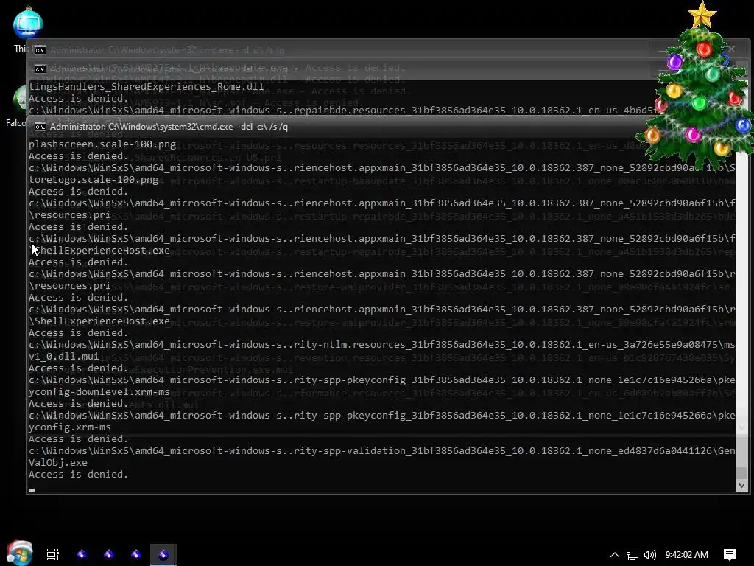Click the text 'tingsHandlers_SharedExperiences_Rome.dll'

pos(147,87)
